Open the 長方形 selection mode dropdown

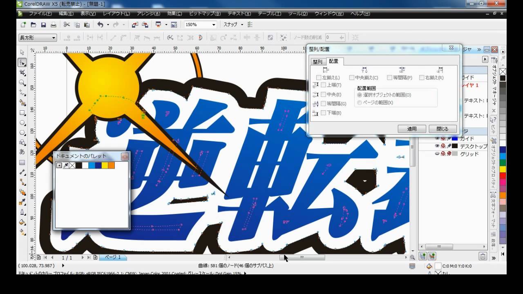tap(54, 38)
